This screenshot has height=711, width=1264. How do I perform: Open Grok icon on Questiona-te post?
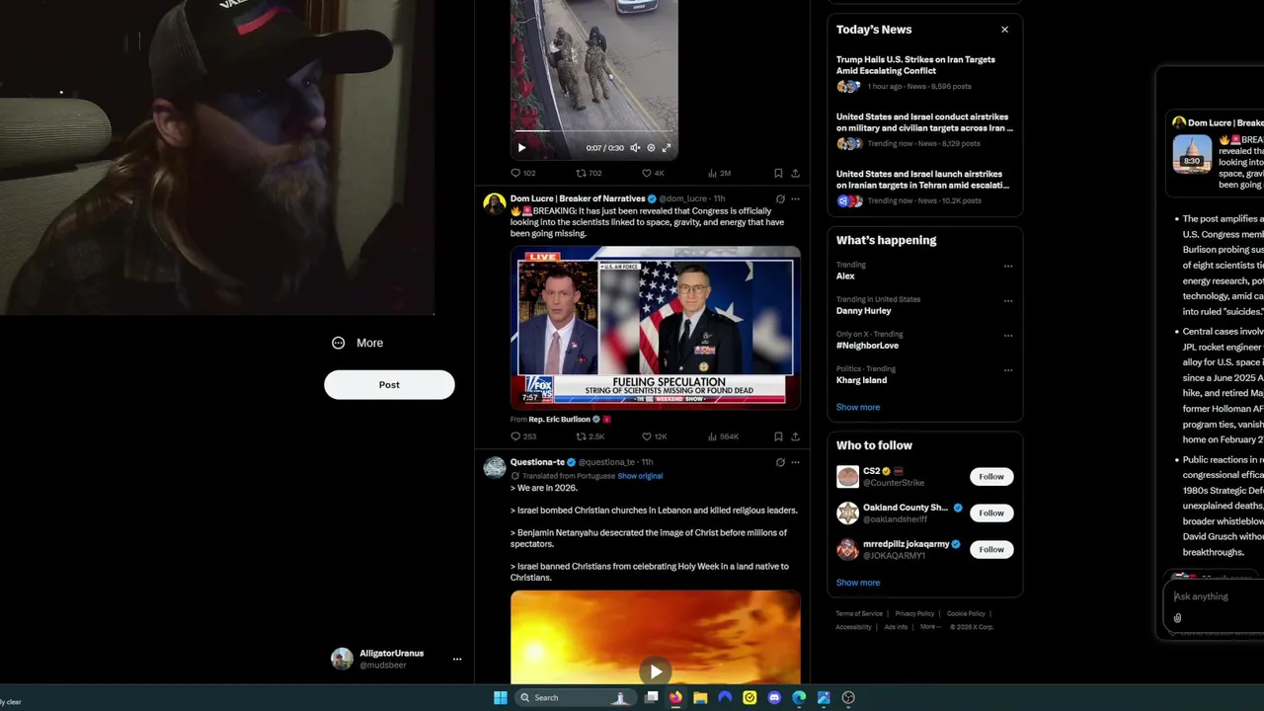point(780,462)
